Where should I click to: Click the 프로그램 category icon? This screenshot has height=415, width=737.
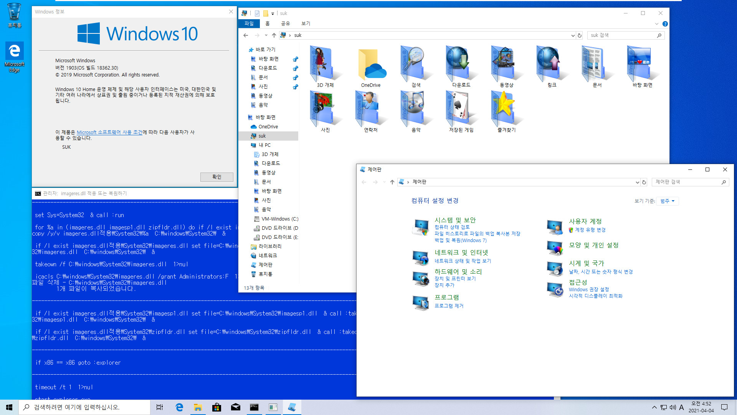420,303
